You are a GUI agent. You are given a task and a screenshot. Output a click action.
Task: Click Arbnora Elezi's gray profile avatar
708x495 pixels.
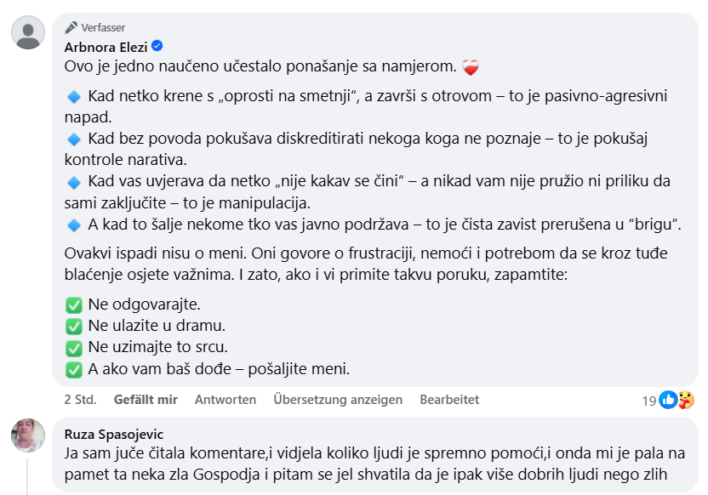point(28,33)
